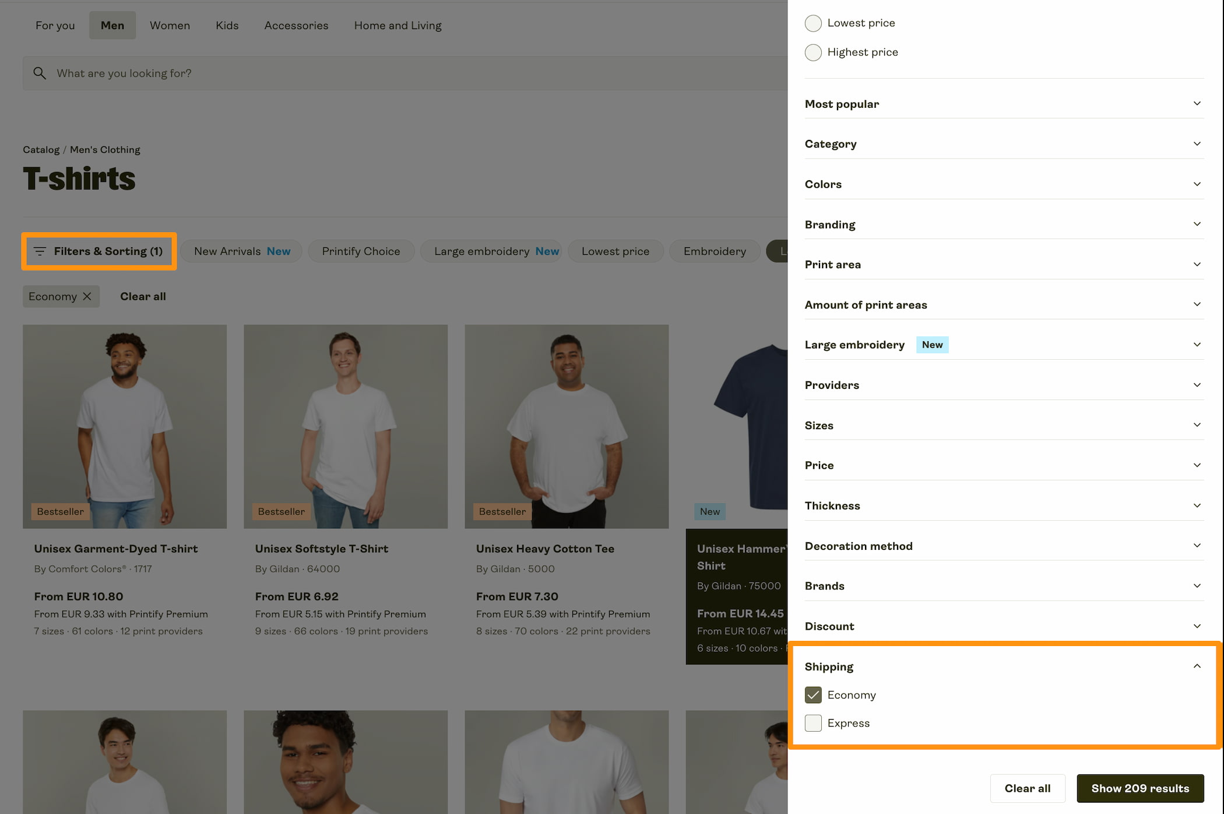Click Unisex Garment-Dyed T-shirt title
This screenshot has width=1224, height=814.
coord(115,549)
